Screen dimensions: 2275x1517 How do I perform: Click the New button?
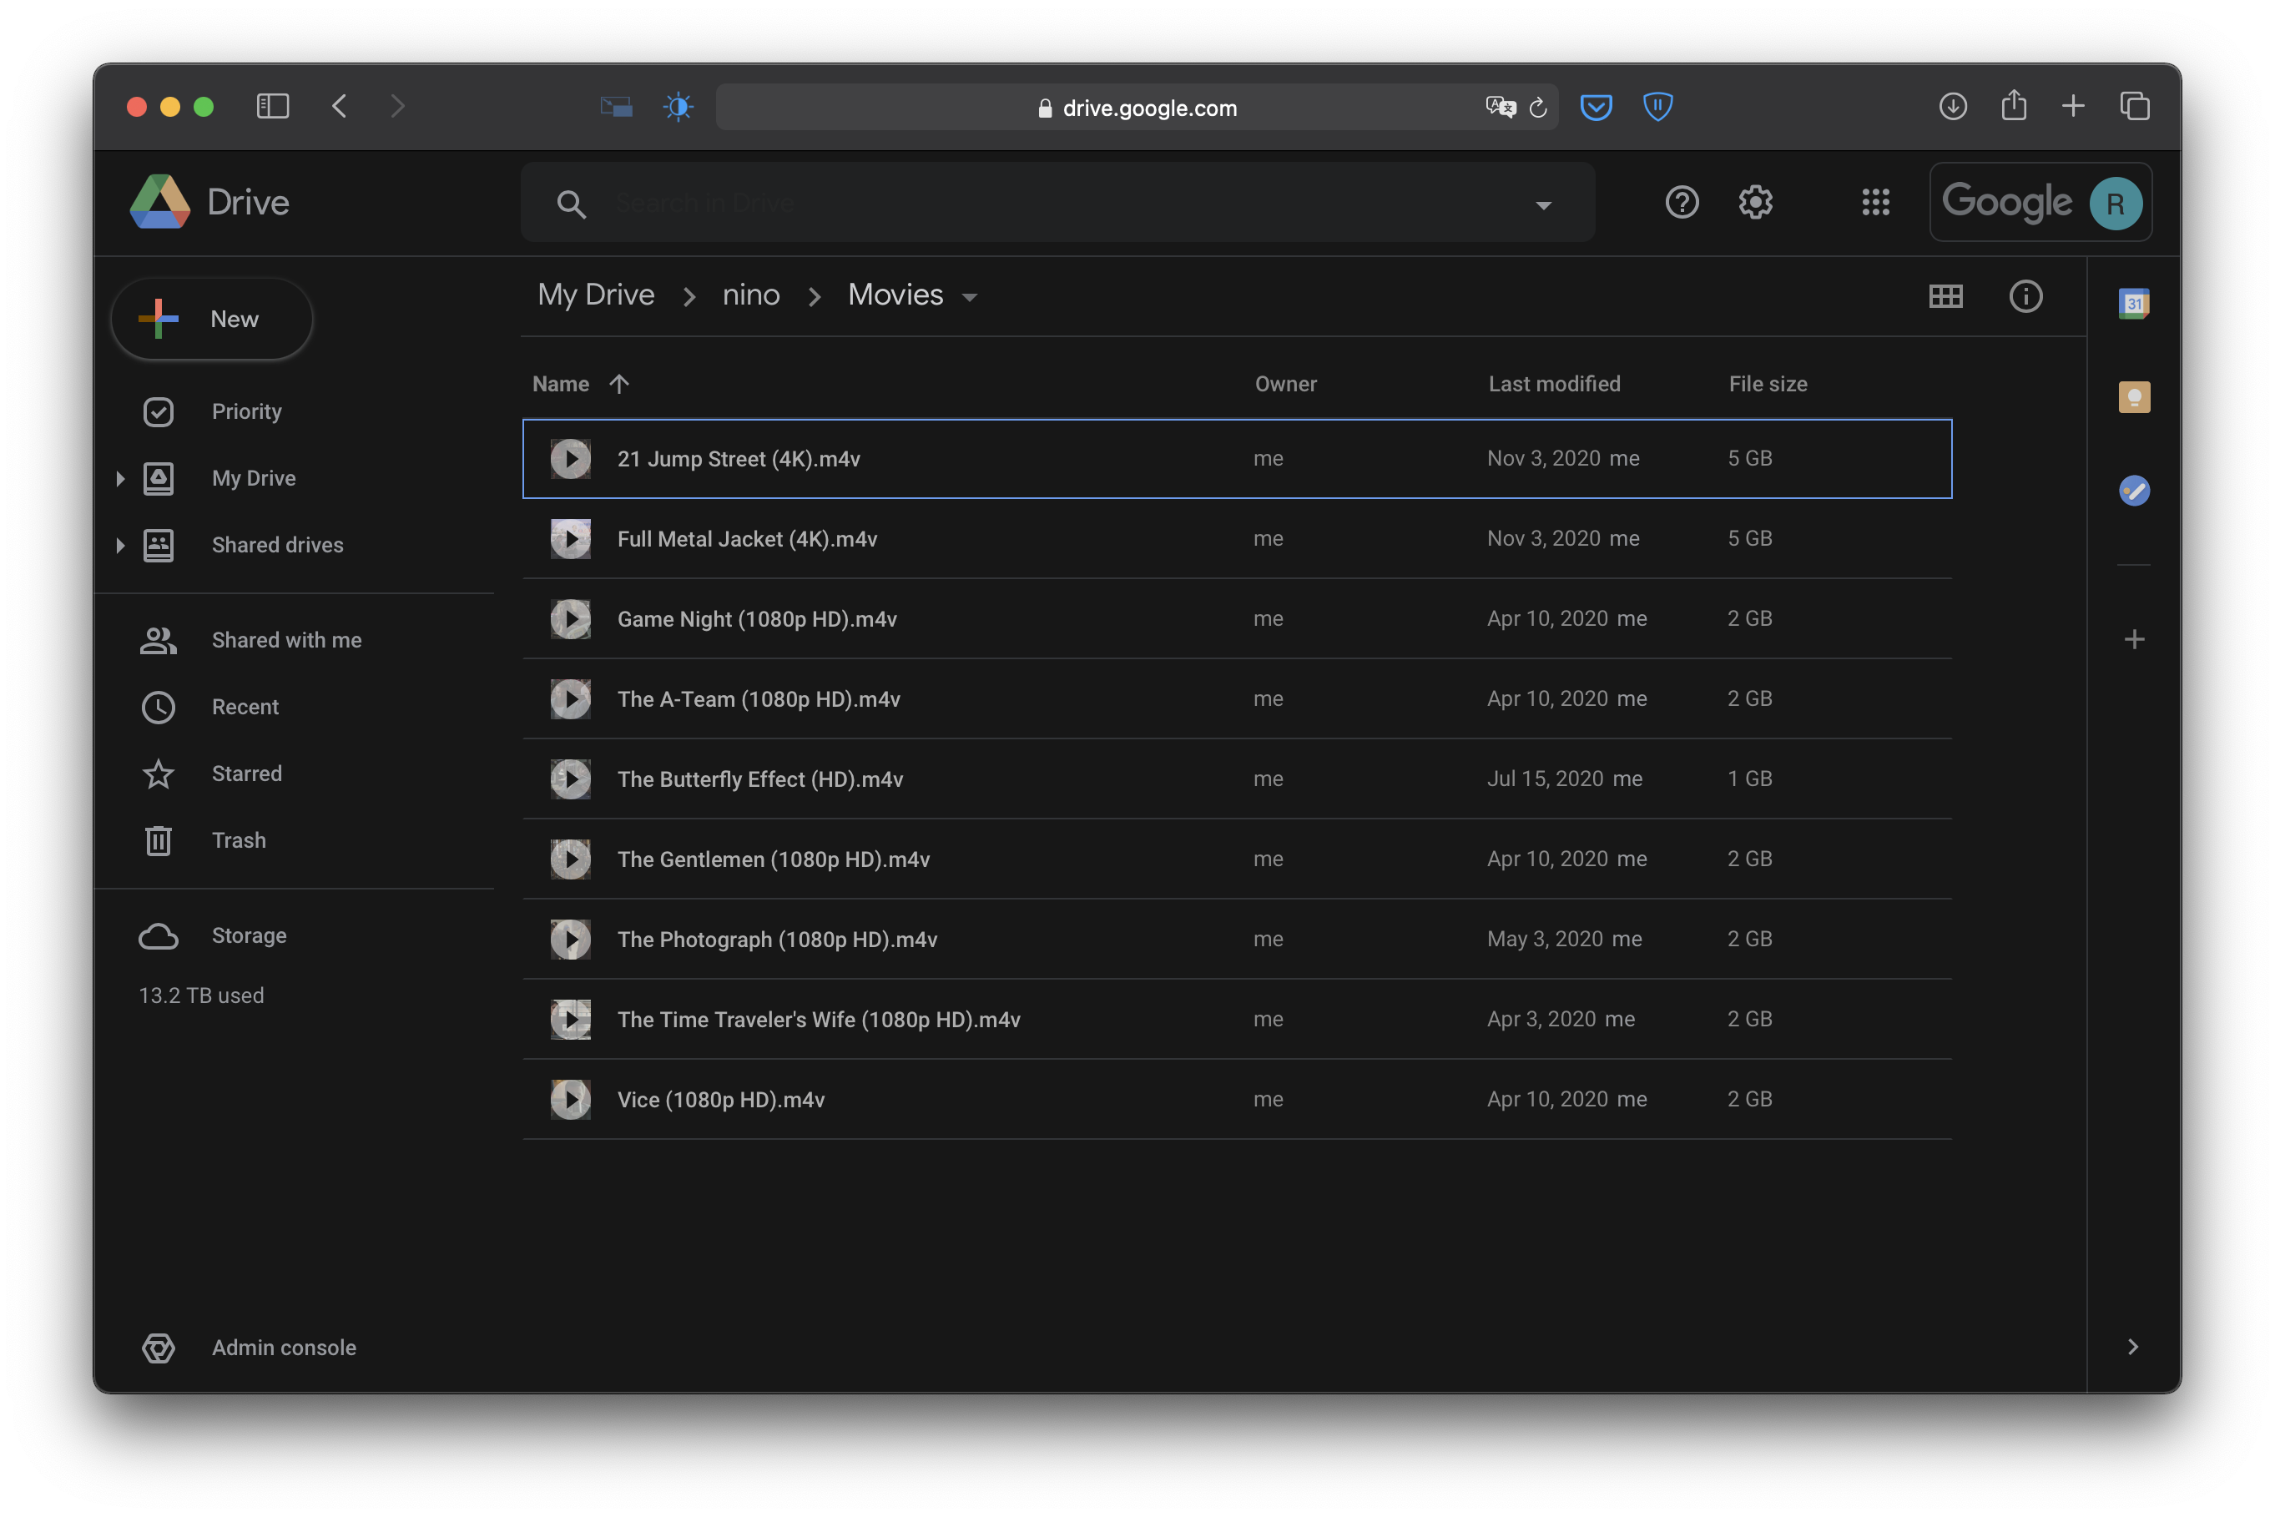pyautogui.click(x=212, y=318)
